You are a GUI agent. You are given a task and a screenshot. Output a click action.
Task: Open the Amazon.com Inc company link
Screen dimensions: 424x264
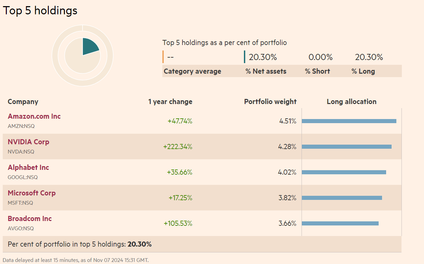(x=34, y=116)
